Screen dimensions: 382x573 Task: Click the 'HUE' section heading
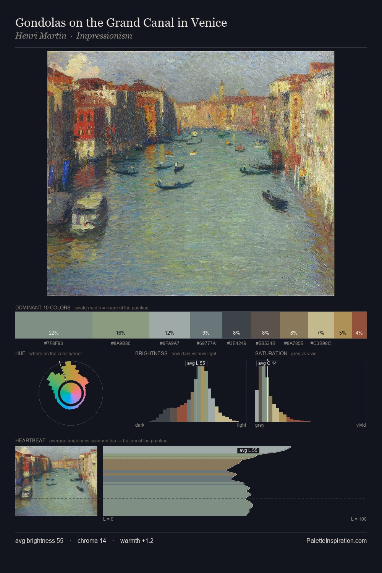[20, 353]
